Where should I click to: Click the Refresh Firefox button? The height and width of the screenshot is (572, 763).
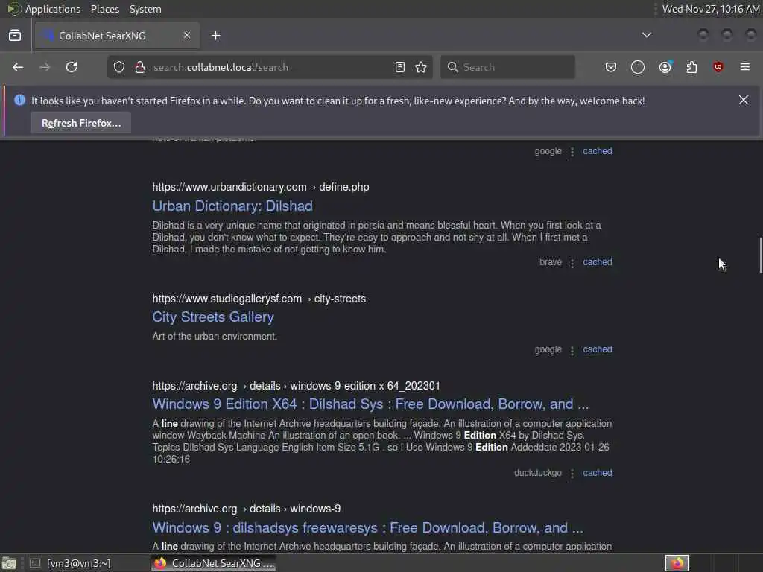click(x=80, y=123)
